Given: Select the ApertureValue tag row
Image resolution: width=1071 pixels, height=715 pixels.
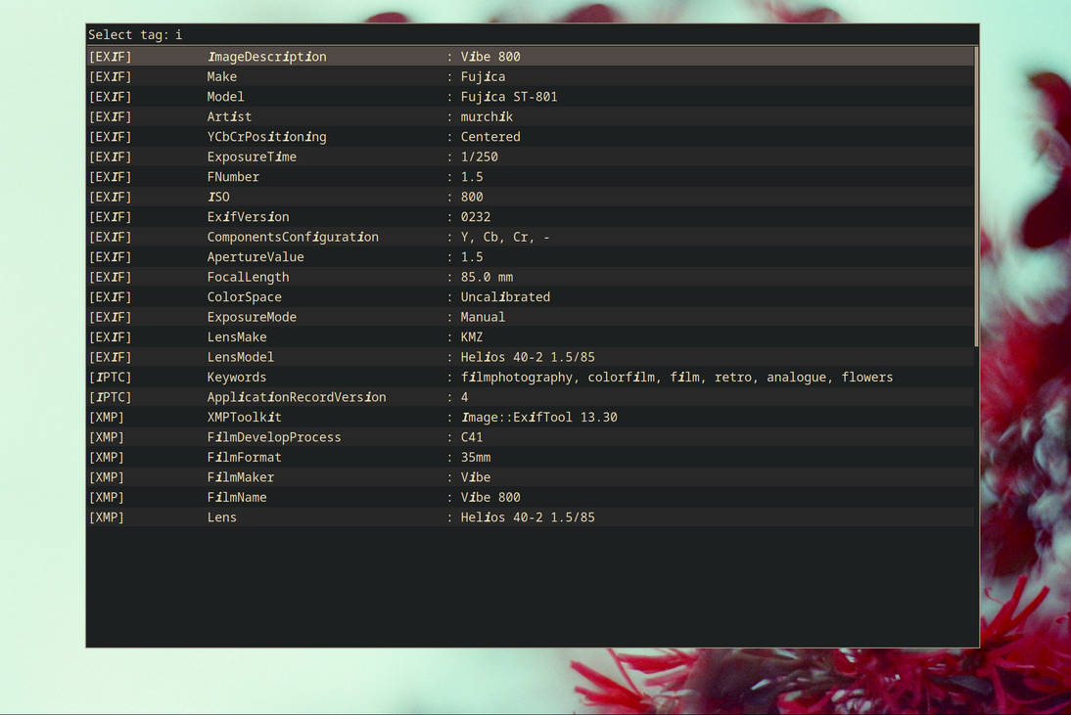Looking at the screenshot, I should [x=531, y=256].
